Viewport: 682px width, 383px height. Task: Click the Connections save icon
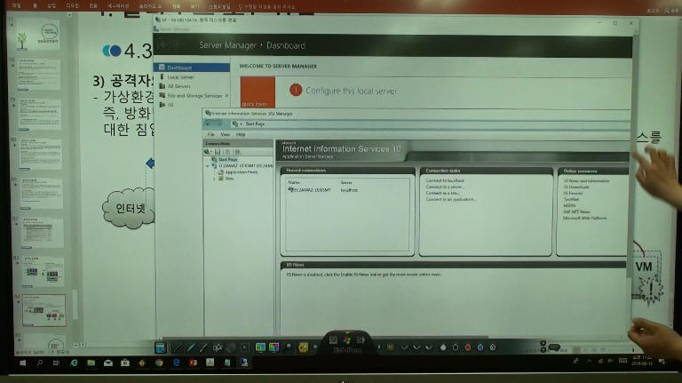(218, 151)
